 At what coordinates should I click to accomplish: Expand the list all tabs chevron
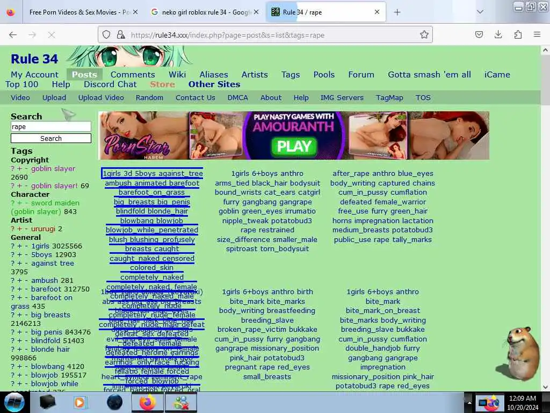(480, 12)
